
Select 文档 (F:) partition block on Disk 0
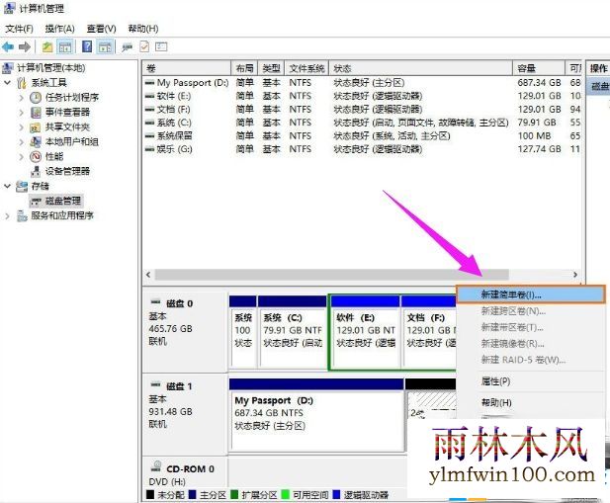[429, 331]
